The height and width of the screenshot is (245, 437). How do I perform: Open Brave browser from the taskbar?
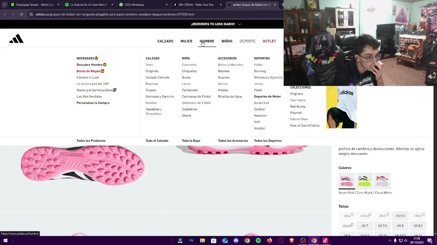292,241
